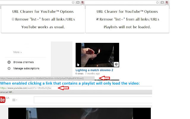Click the bookmark star in right browser bar
Screen dimensions: 190x119
pos(157,2)
